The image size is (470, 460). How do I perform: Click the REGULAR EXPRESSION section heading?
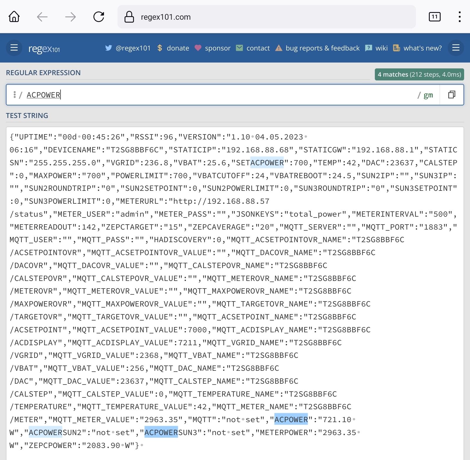43,73
